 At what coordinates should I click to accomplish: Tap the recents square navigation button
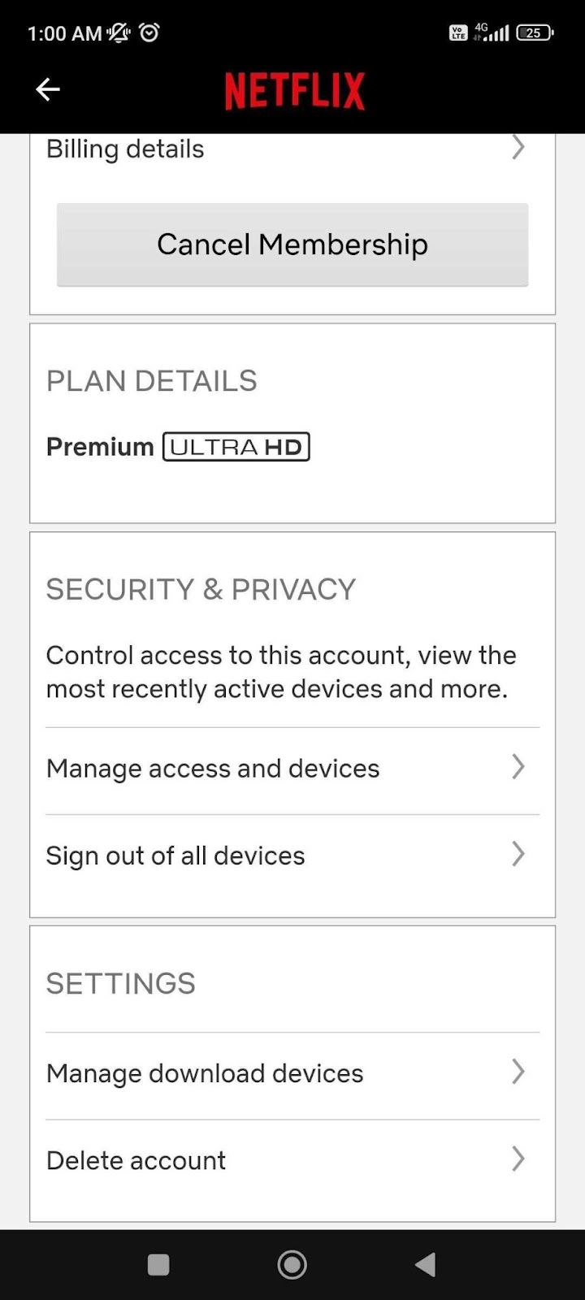[x=158, y=1264]
